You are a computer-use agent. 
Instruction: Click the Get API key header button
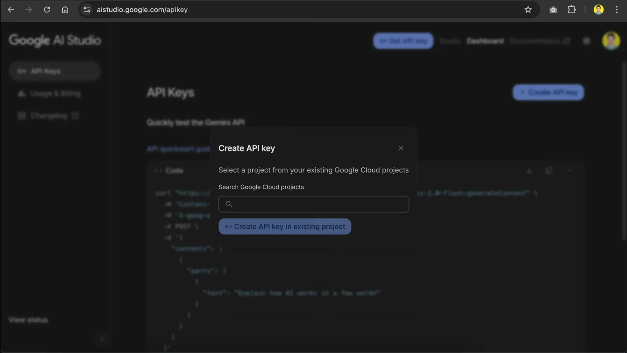click(403, 41)
